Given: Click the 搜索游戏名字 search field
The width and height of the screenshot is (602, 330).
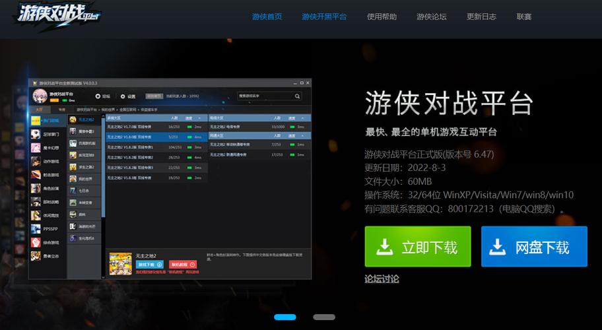Looking at the screenshot, I should (263, 96).
